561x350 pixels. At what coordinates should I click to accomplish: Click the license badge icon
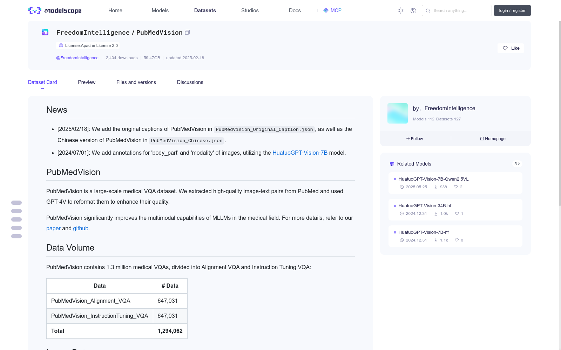click(x=61, y=45)
